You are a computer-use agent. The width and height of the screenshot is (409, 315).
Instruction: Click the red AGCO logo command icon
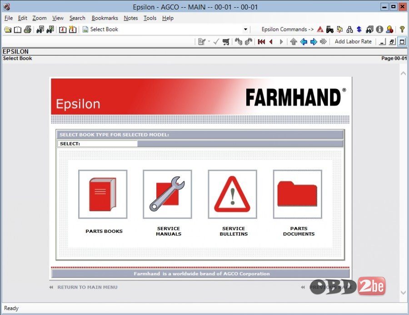320,30
